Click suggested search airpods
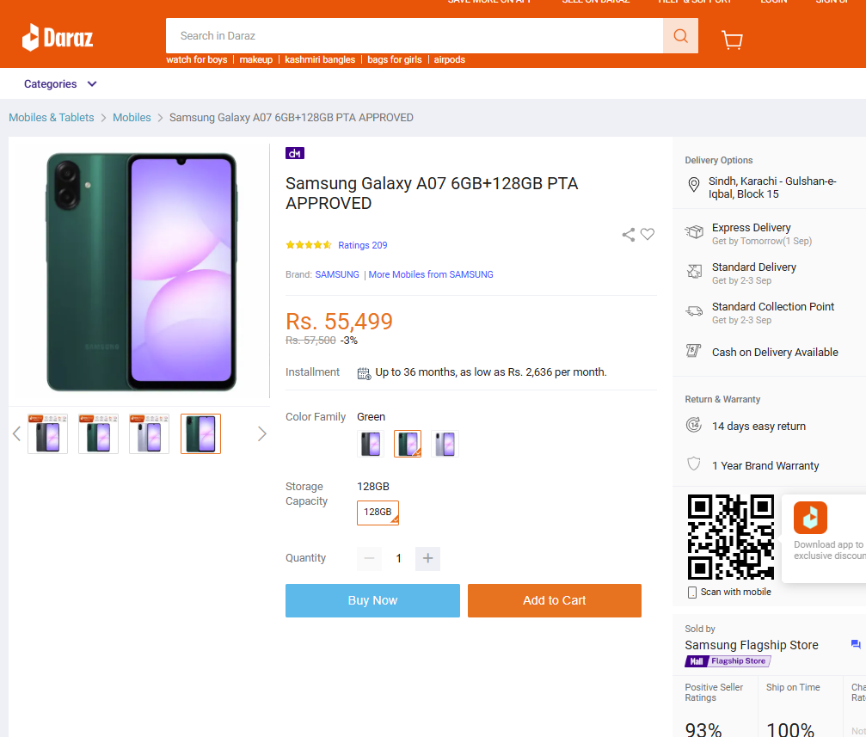 click(x=449, y=59)
